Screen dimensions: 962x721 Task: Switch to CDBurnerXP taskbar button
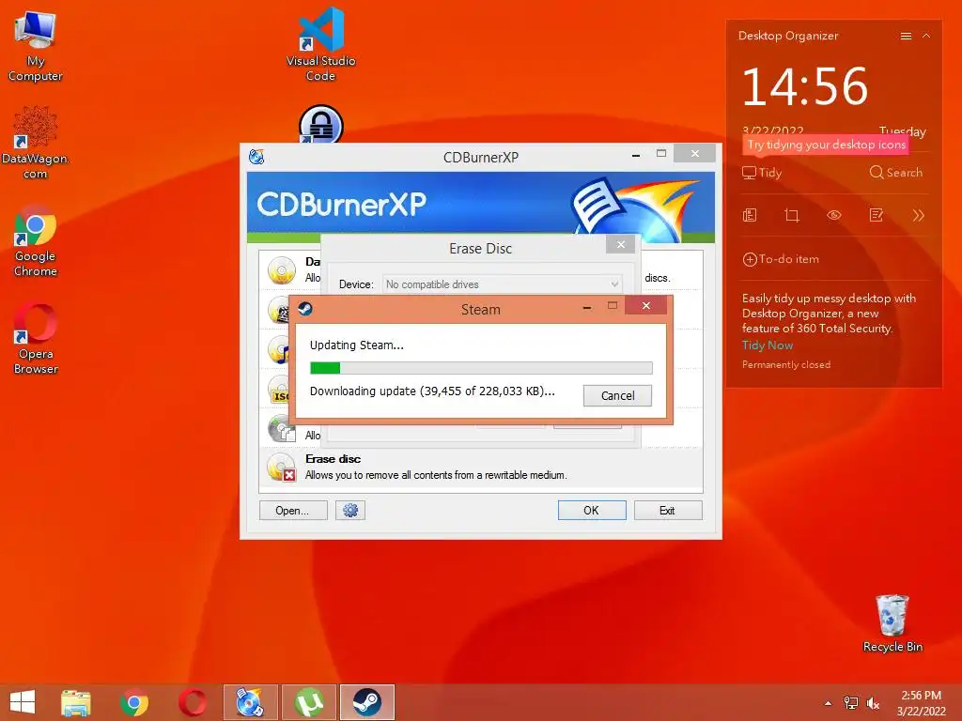(x=250, y=702)
